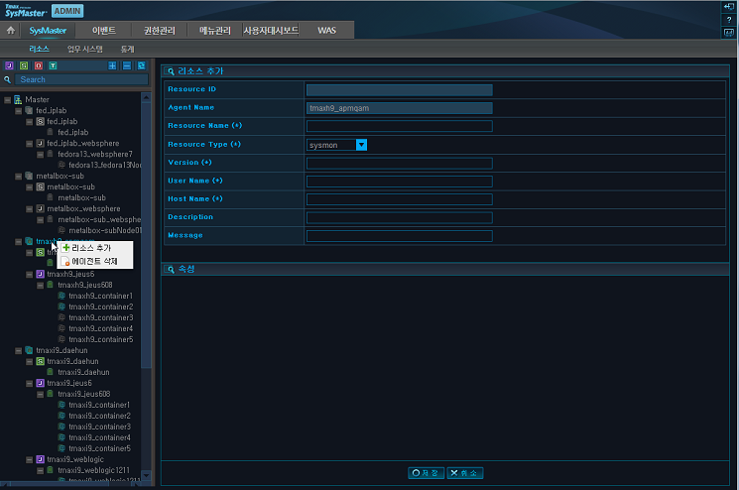This screenshot has height=490, width=739.
Task: Click the tree Search input box
Action: point(81,79)
